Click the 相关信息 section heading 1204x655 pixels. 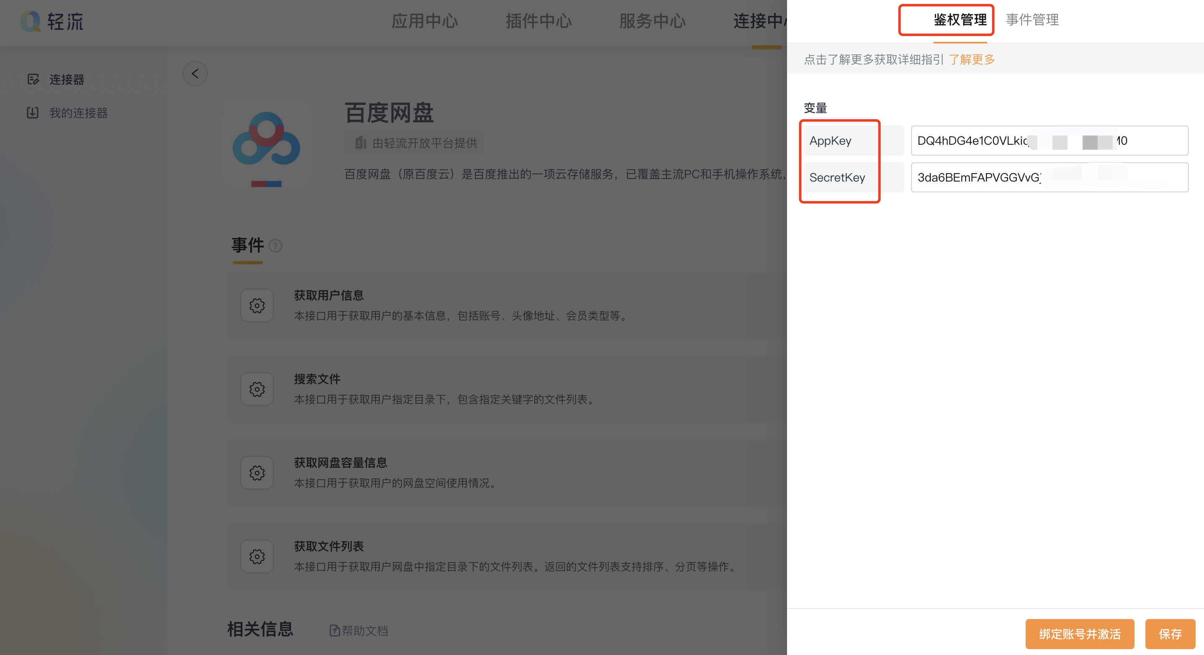(x=260, y=629)
